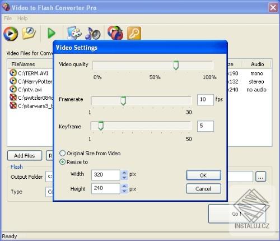
Task: Confirm Video Settings with OK
Action: point(203,175)
